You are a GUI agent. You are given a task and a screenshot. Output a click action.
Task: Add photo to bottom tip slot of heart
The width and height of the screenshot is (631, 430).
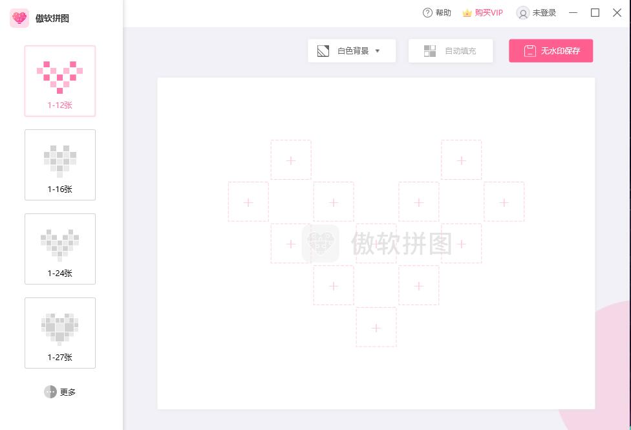[x=376, y=327]
